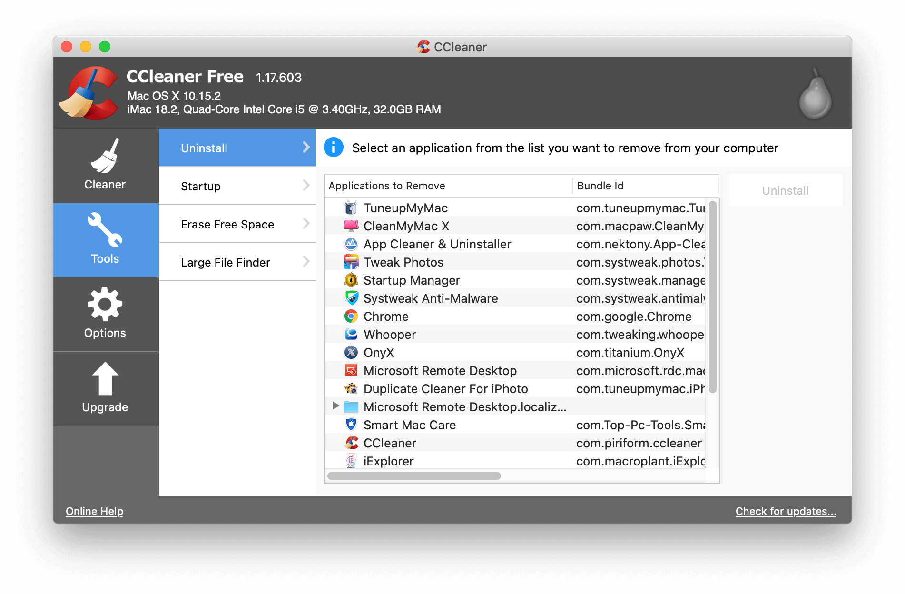905x594 pixels.
Task: Select Duplicate Cleaner For iPhoto icon
Action: tap(351, 388)
